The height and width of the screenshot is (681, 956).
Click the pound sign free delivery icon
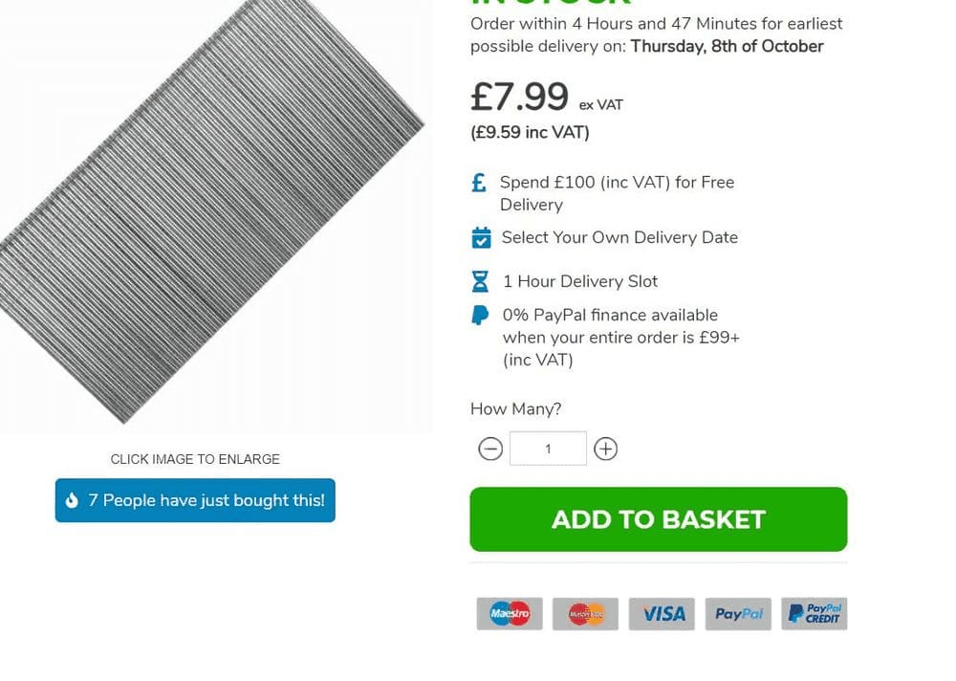[480, 183]
